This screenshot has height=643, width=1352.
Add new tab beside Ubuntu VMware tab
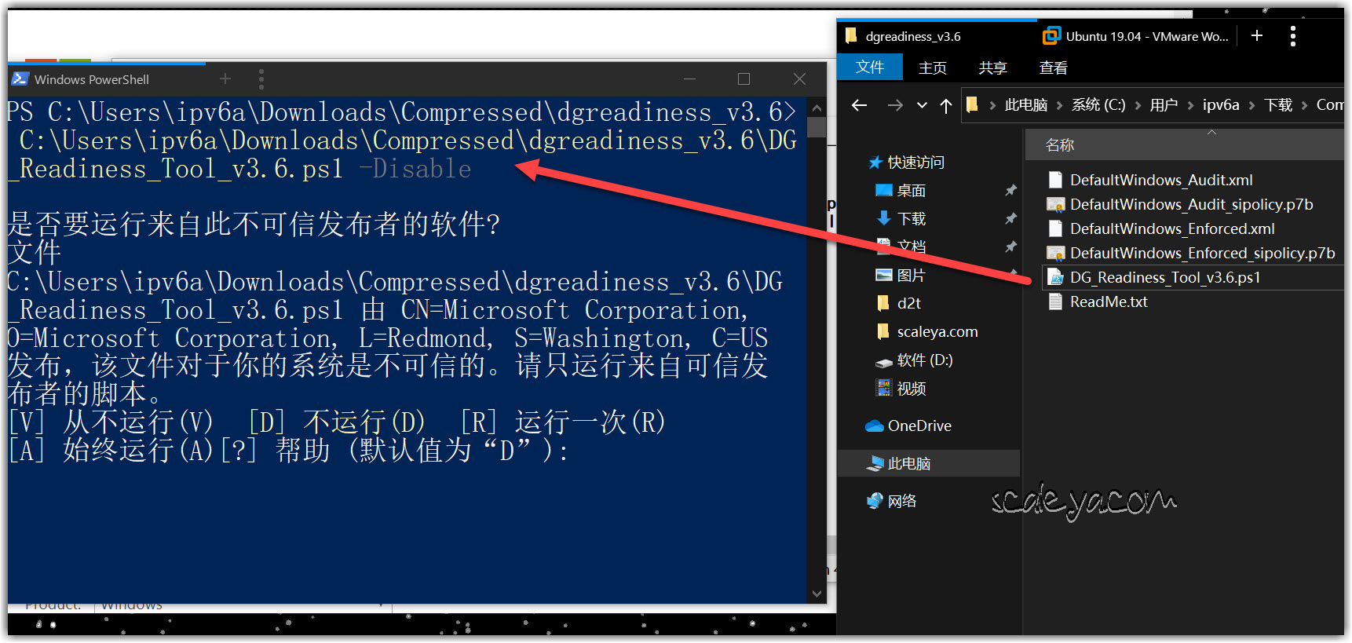1257,35
